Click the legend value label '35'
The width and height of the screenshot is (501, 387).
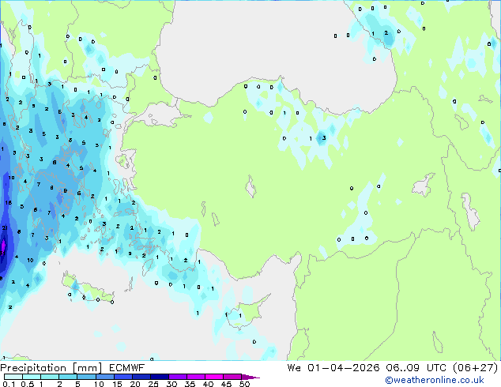pos(190,384)
